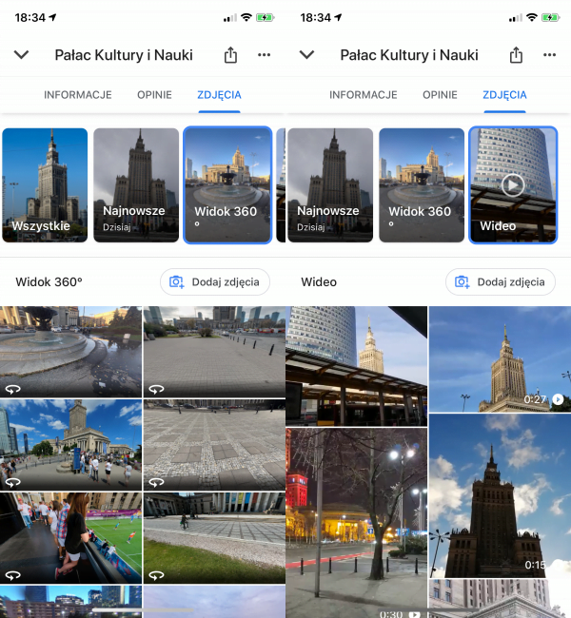Tap the share icon on the left screen
Image resolution: width=571 pixels, height=618 pixels.
(x=231, y=55)
